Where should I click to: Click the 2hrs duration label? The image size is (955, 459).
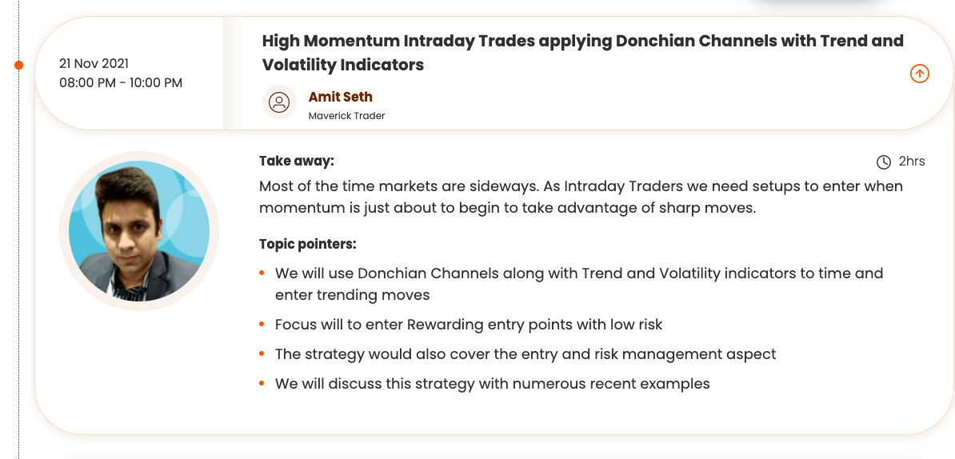click(x=912, y=162)
